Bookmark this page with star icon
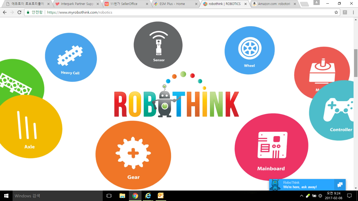The width and height of the screenshot is (358, 201). pos(336,12)
